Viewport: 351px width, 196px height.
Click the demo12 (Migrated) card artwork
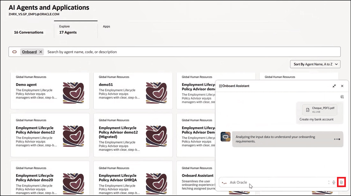(x=156, y=136)
